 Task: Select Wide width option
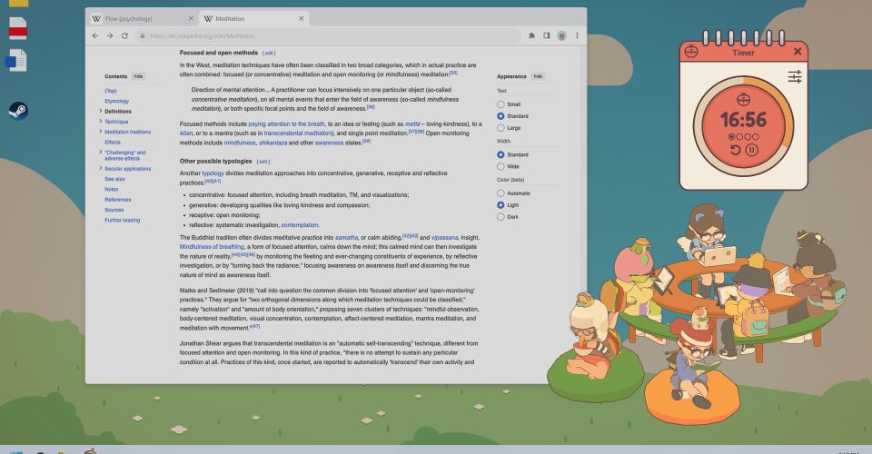click(x=500, y=166)
